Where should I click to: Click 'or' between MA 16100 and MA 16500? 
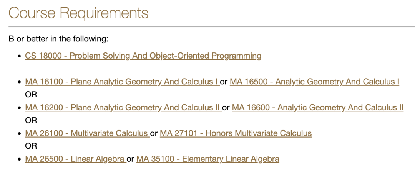pyautogui.click(x=224, y=82)
